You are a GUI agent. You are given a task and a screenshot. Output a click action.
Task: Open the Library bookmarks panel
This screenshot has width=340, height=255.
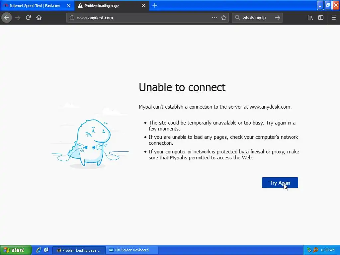[310, 18]
